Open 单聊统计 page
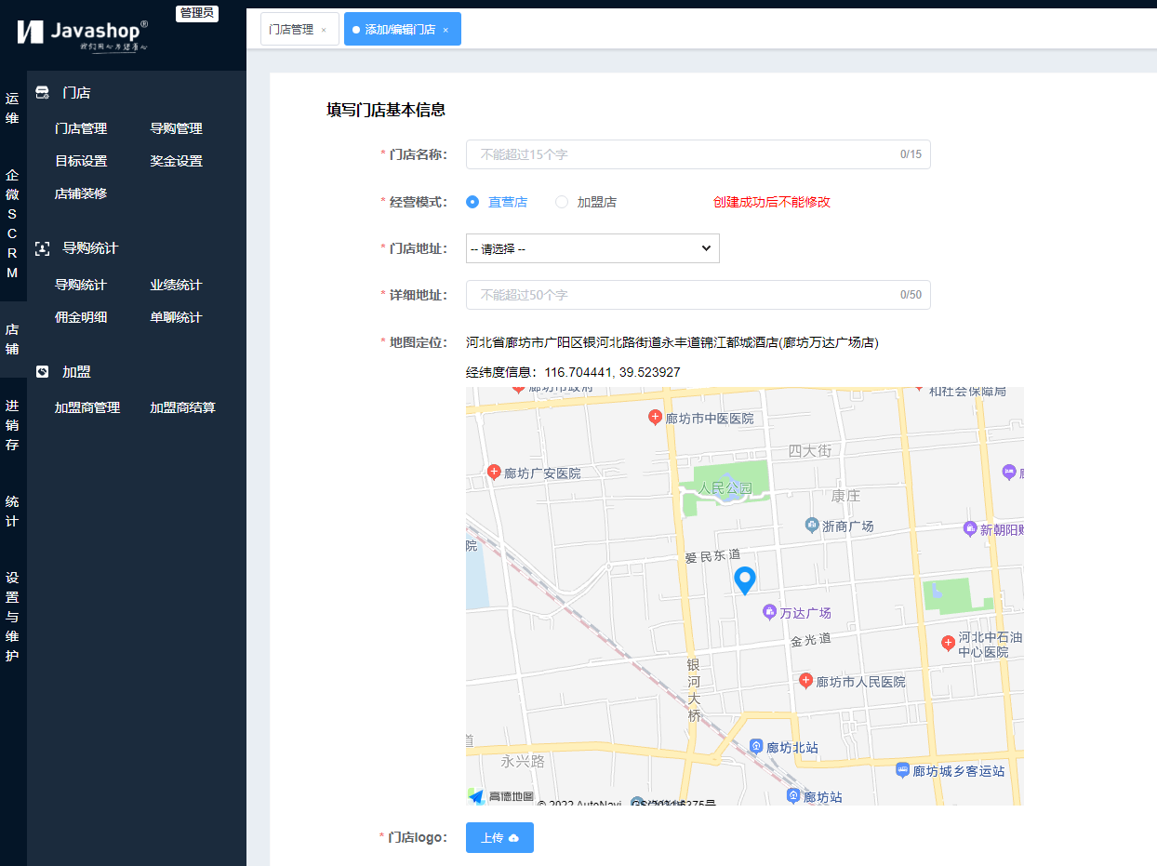1157x866 pixels. 177,317
